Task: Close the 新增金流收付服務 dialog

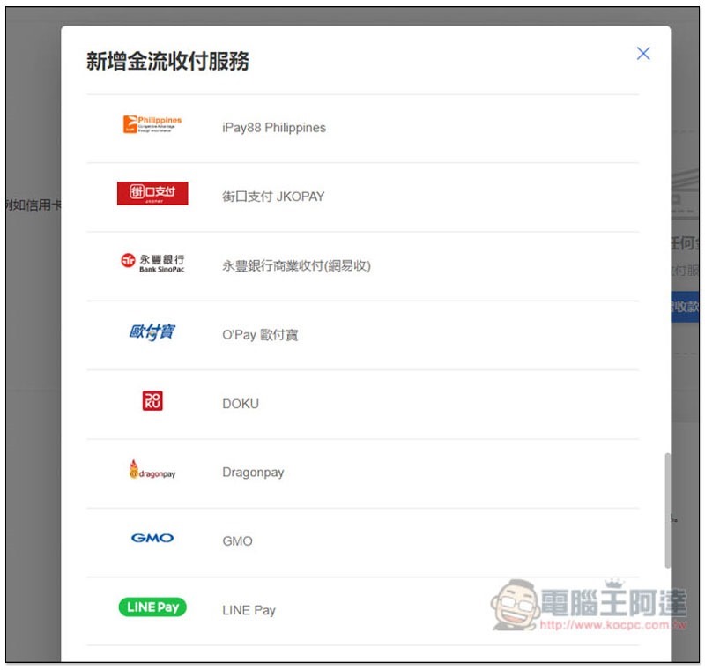Action: coord(643,54)
